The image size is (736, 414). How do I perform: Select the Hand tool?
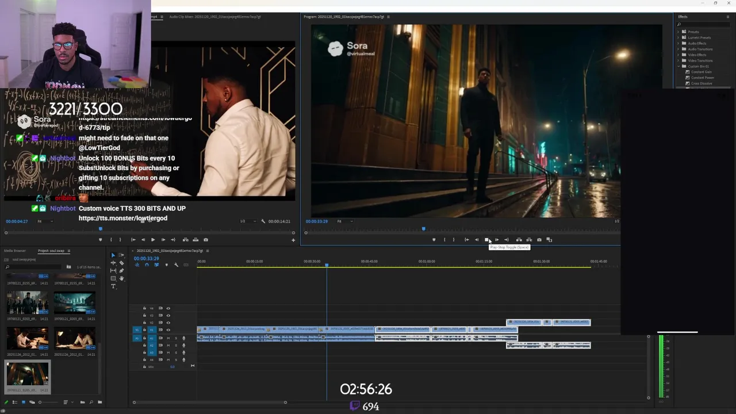pyautogui.click(x=121, y=278)
